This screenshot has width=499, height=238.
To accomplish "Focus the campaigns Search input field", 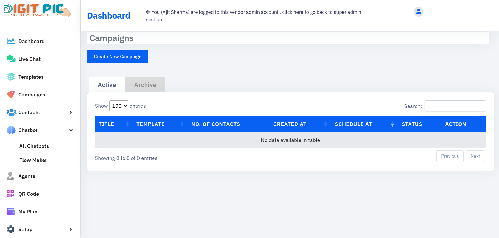I will (455, 106).
